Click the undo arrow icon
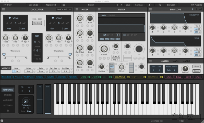 coord(150,5)
